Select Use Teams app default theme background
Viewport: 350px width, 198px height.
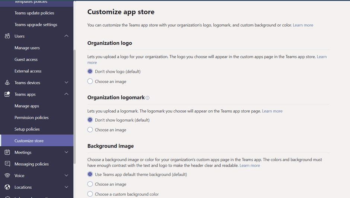(90, 174)
